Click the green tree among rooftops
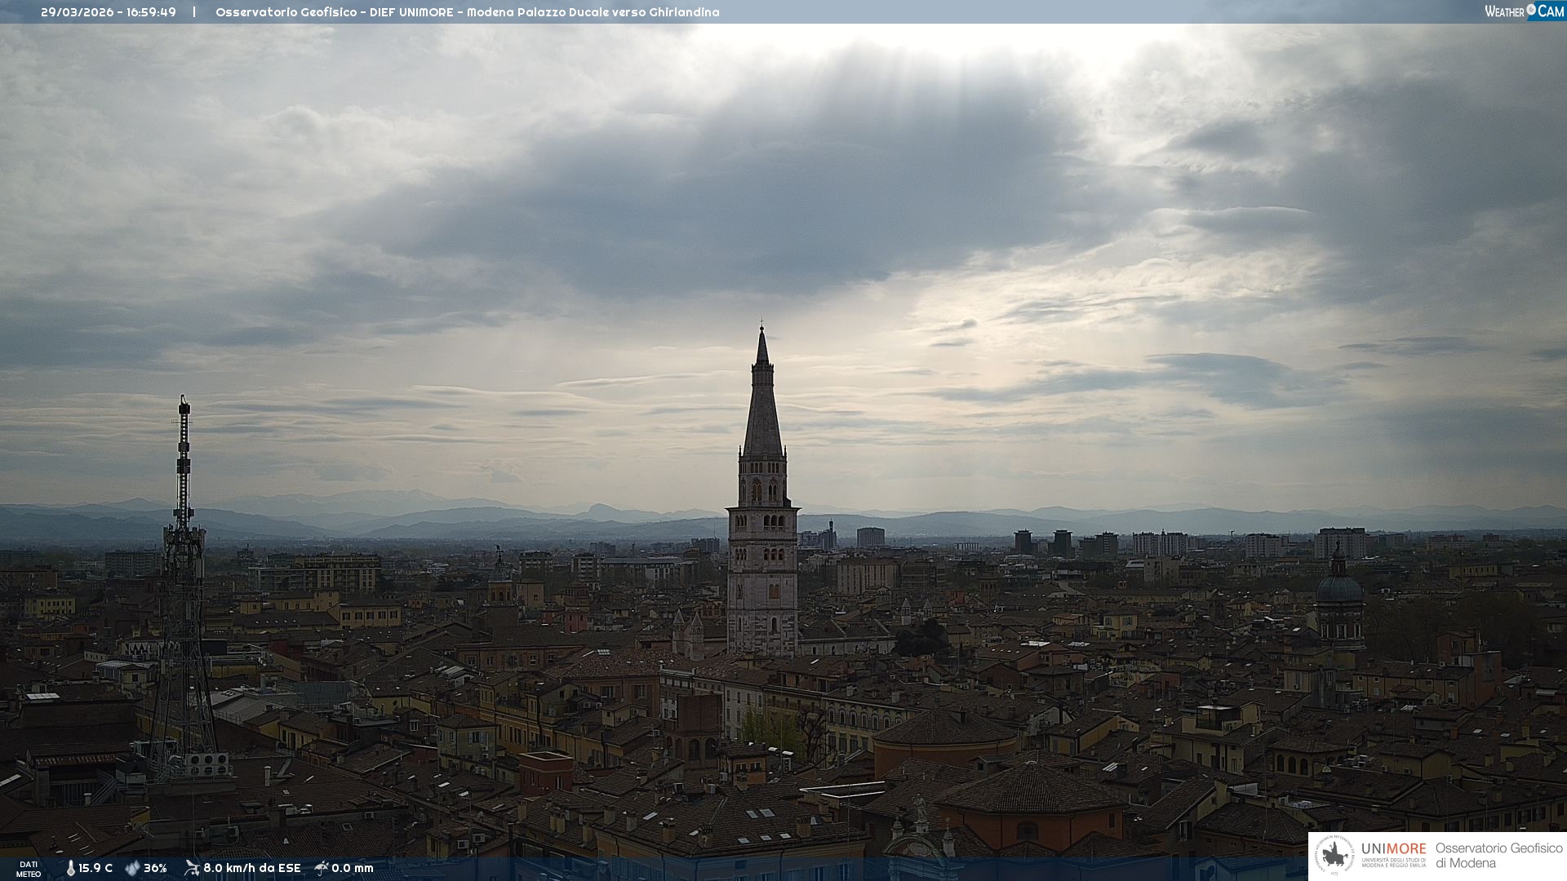 (x=767, y=728)
